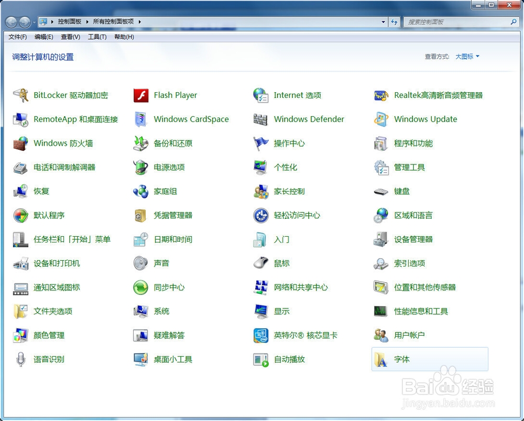
Task: Open the RemoteApp 和桌面连接 icon
Action: click(20, 119)
